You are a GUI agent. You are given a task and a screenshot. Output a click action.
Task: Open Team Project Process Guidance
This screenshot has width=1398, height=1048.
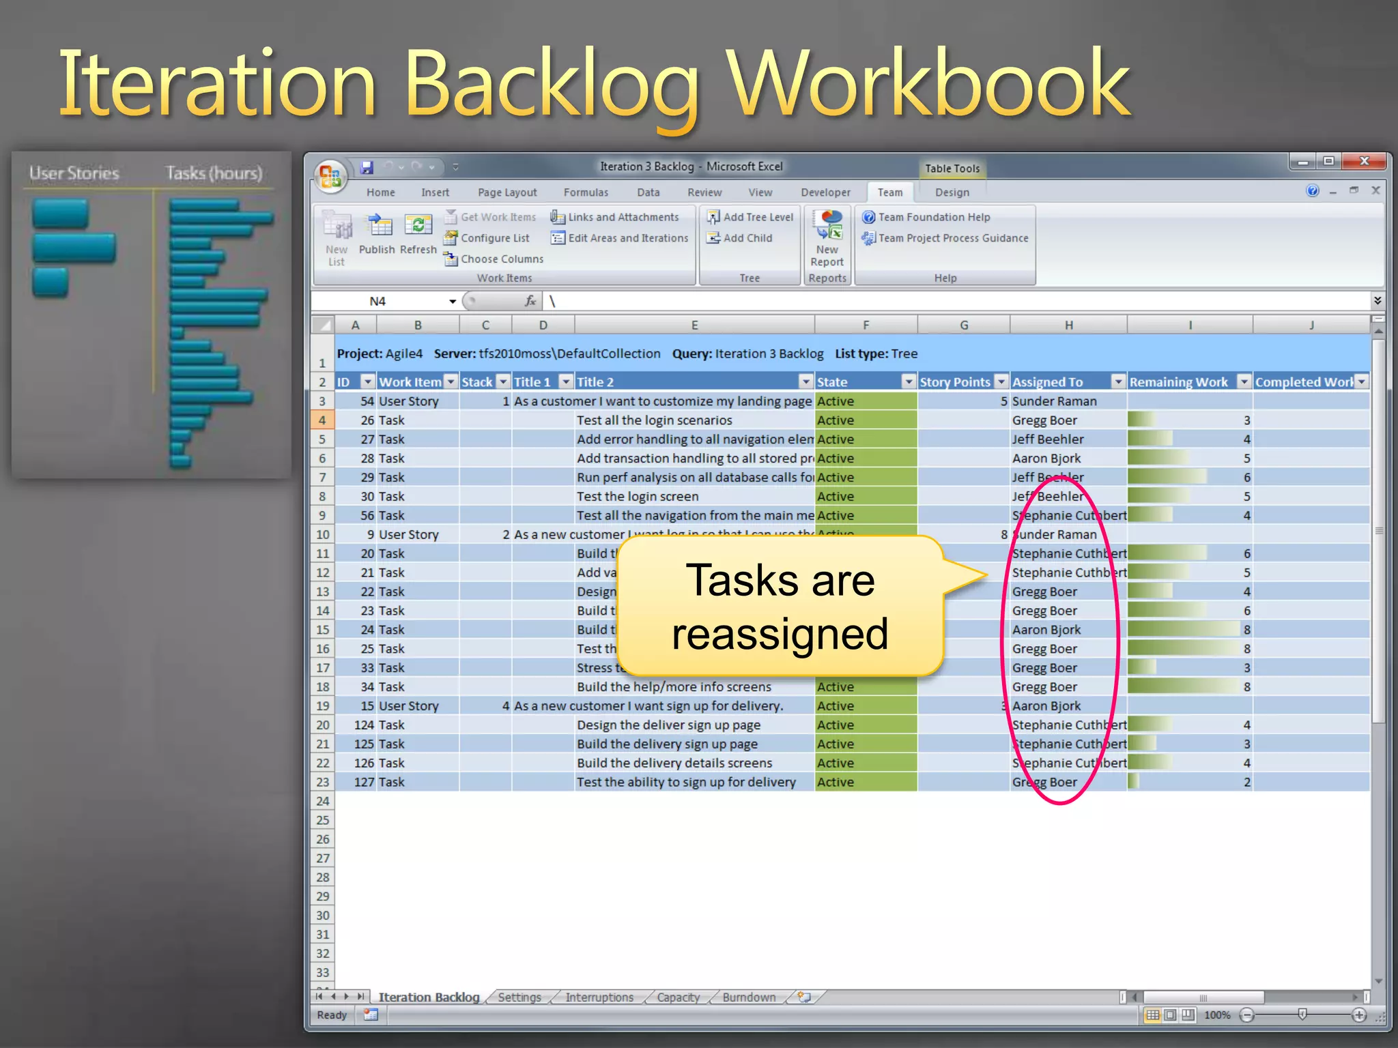point(945,238)
